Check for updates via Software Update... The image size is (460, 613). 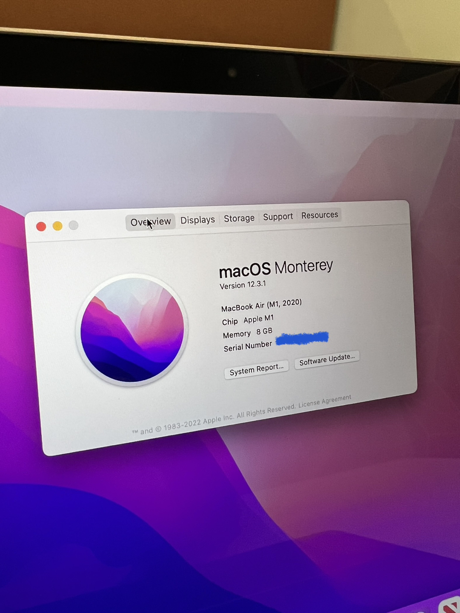click(x=327, y=360)
